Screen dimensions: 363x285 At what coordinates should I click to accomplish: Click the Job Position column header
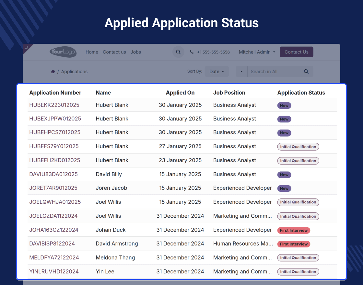click(x=229, y=93)
